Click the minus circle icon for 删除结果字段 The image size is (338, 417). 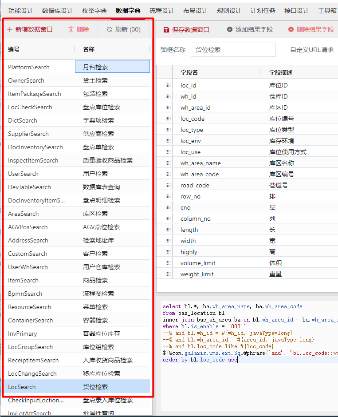click(x=291, y=29)
